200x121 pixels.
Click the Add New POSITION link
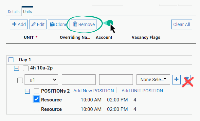(x=94, y=91)
